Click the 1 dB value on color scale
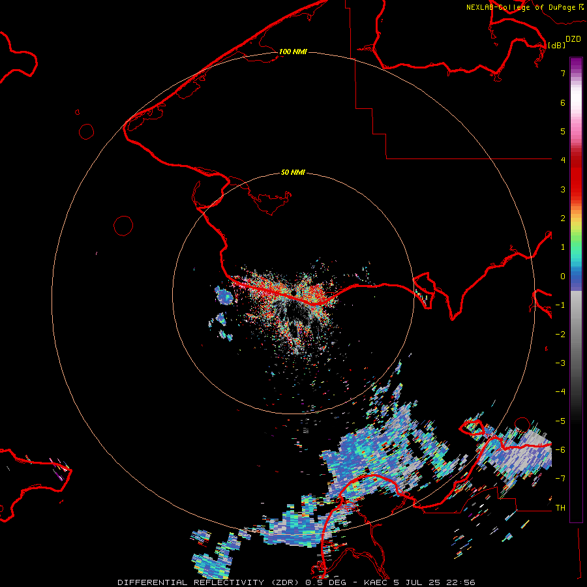The height and width of the screenshot is (587, 587). tap(563, 247)
